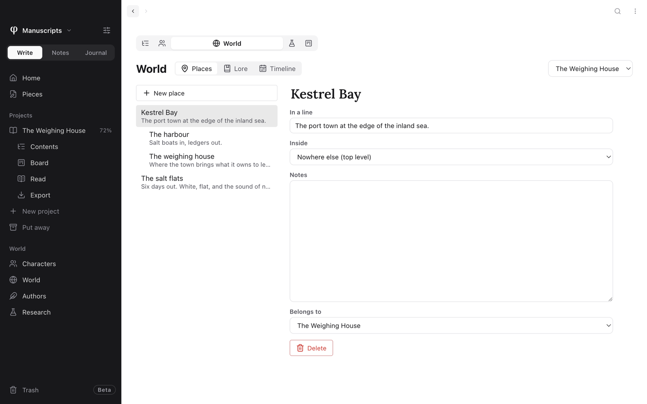Open Authors in the sidebar
The height and width of the screenshot is (404, 647).
pos(61,296)
